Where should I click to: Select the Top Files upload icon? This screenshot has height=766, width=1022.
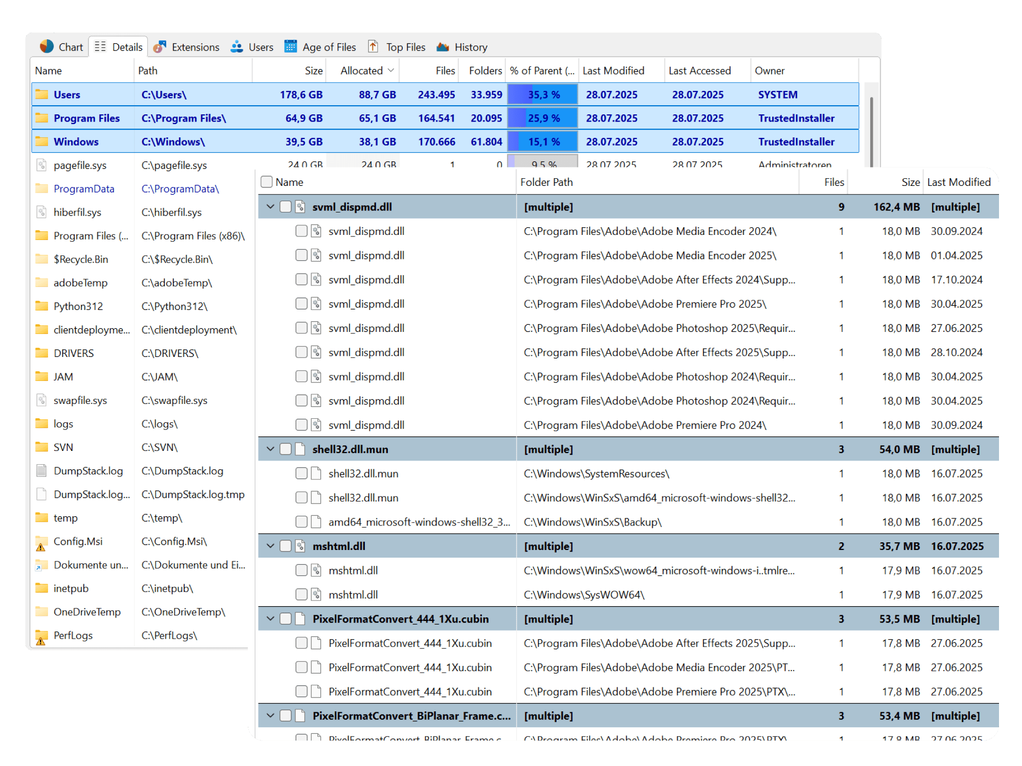[373, 46]
